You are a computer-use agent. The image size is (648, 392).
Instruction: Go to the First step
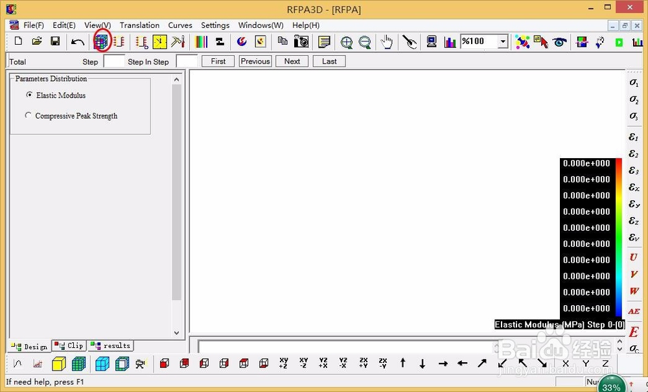[218, 61]
